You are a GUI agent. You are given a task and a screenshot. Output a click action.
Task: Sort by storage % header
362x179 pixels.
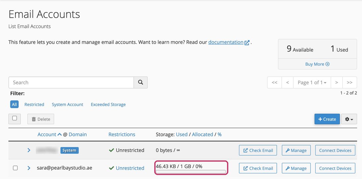click(x=220, y=135)
